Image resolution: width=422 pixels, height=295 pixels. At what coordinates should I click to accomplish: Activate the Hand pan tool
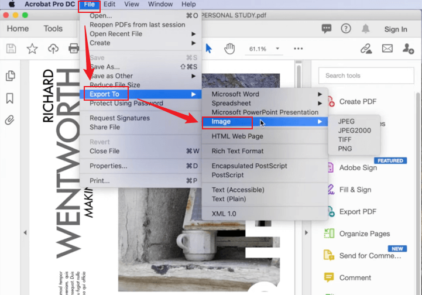(x=229, y=49)
